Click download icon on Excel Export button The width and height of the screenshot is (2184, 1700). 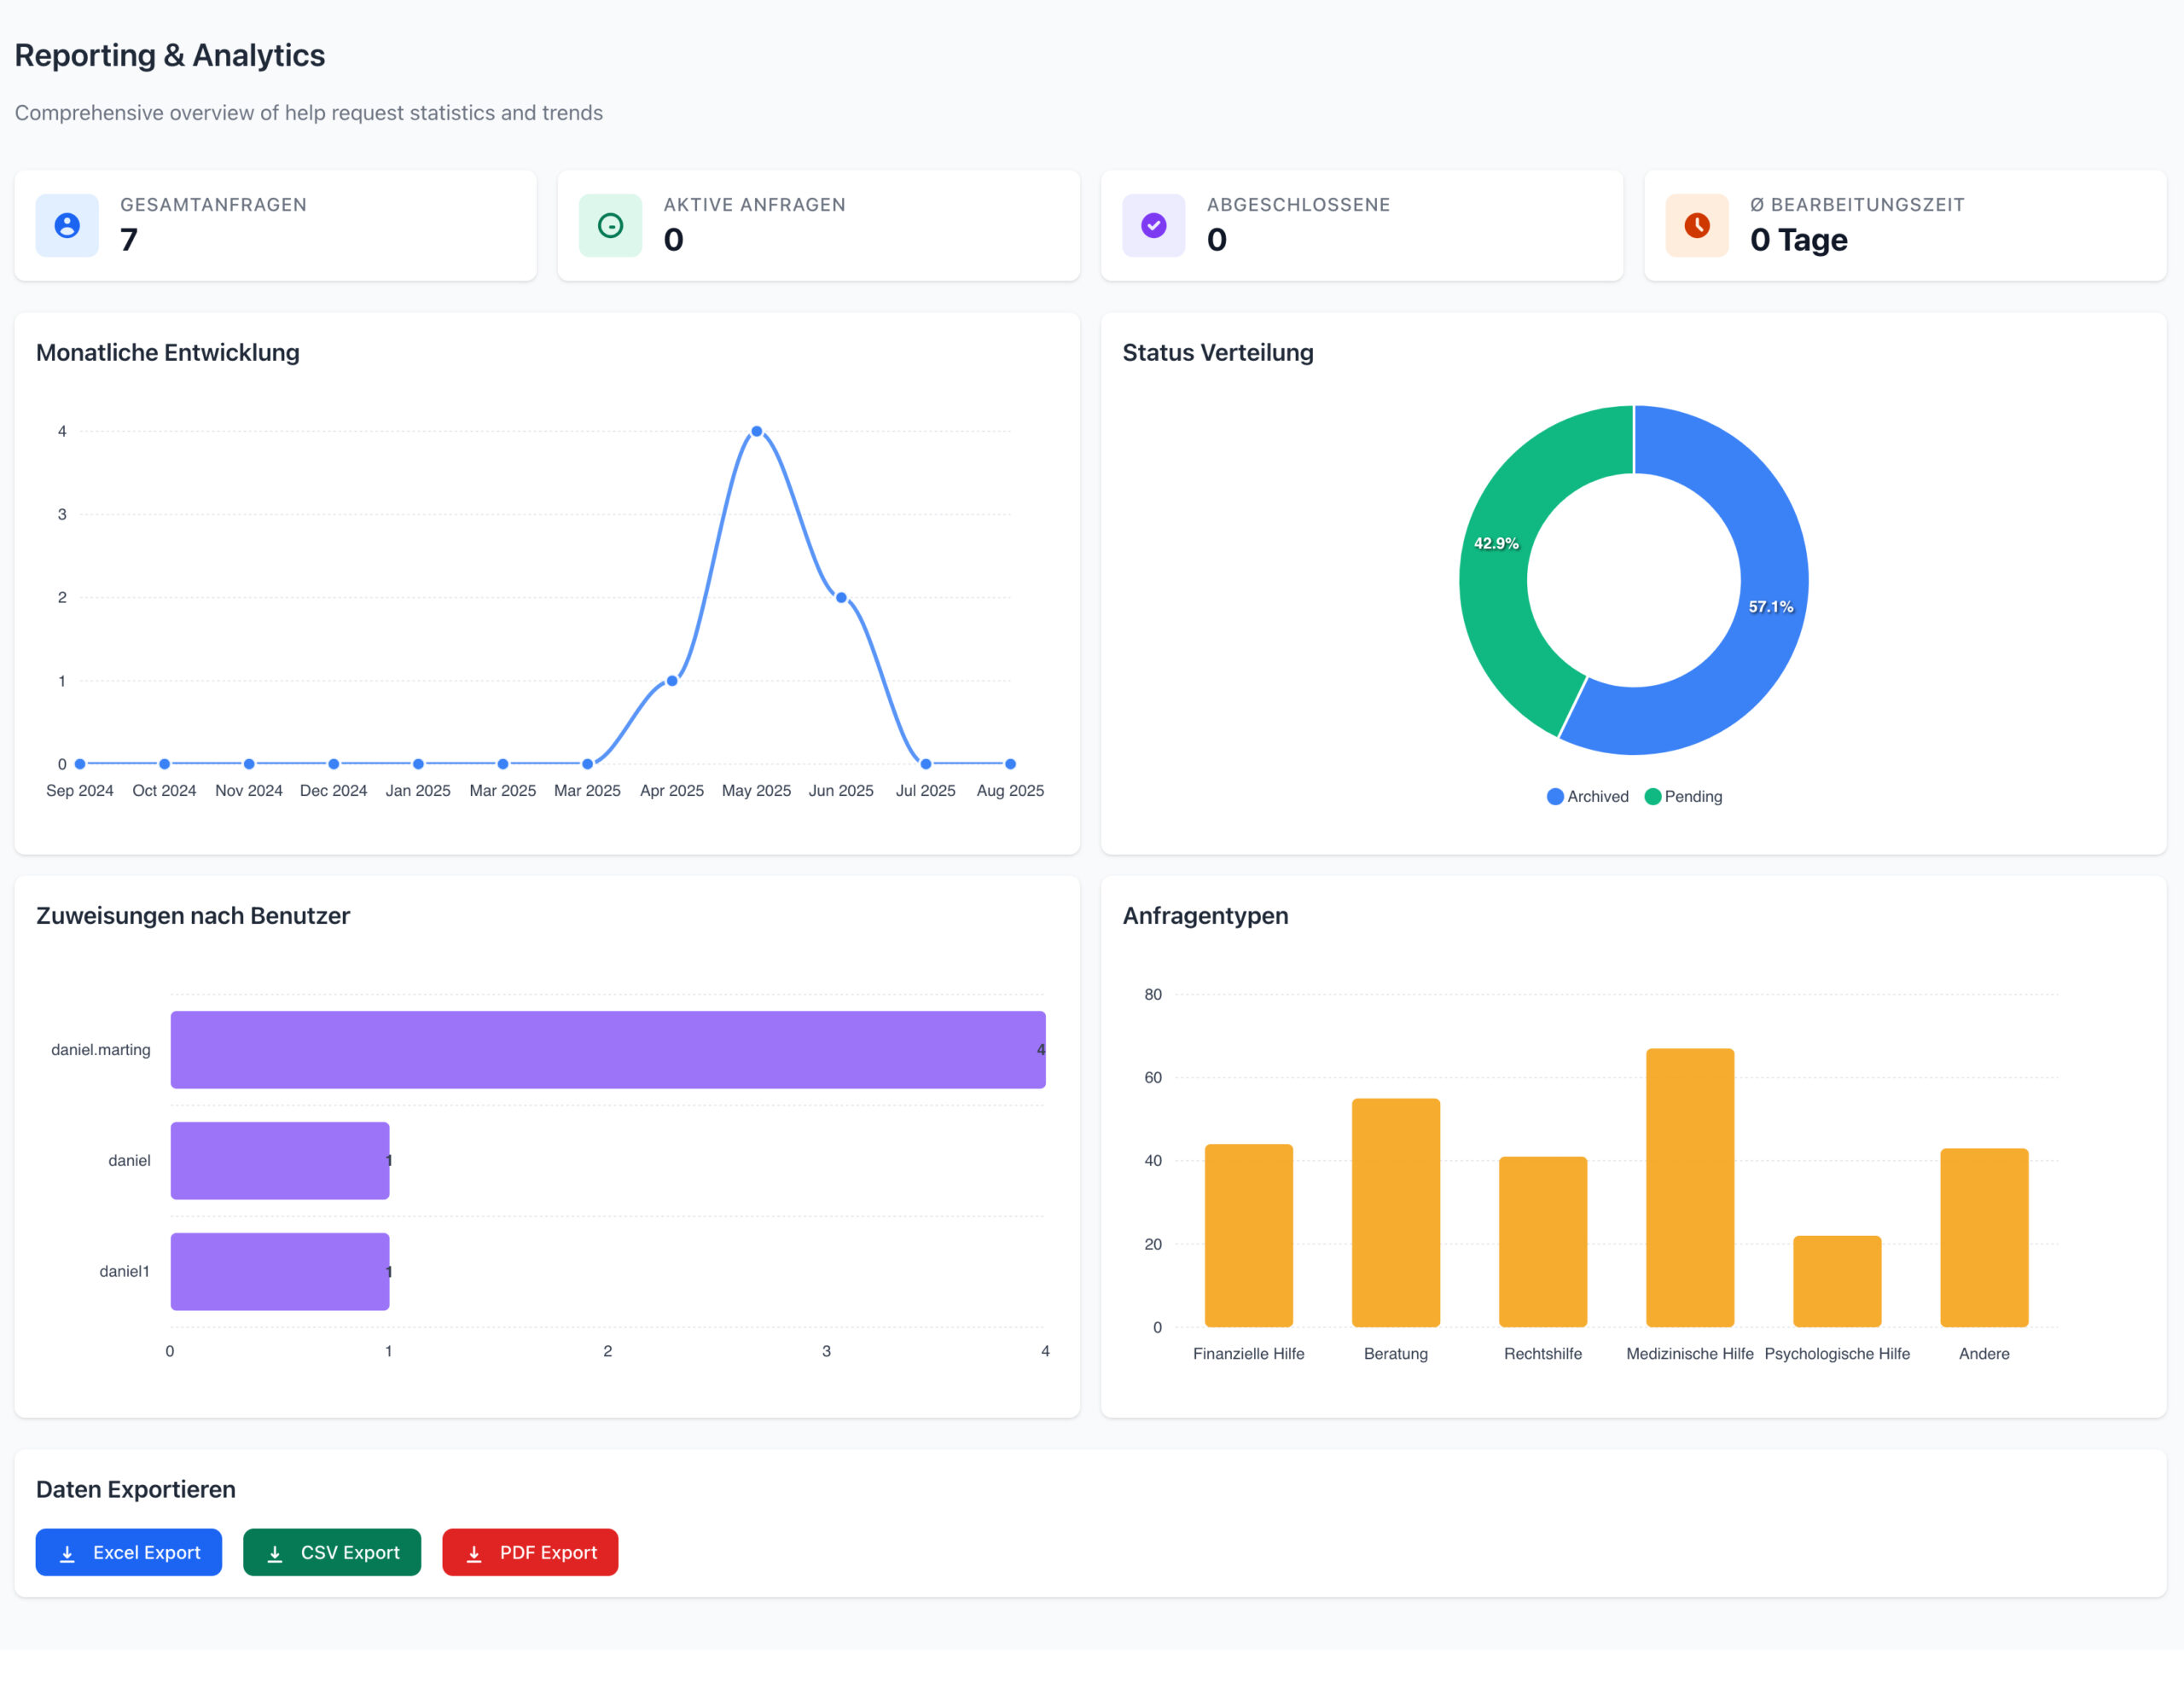68,1553
